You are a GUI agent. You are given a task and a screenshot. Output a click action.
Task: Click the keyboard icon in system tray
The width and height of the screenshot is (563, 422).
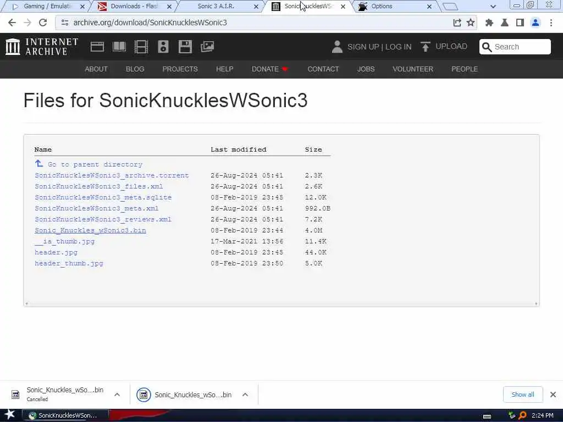point(487,417)
